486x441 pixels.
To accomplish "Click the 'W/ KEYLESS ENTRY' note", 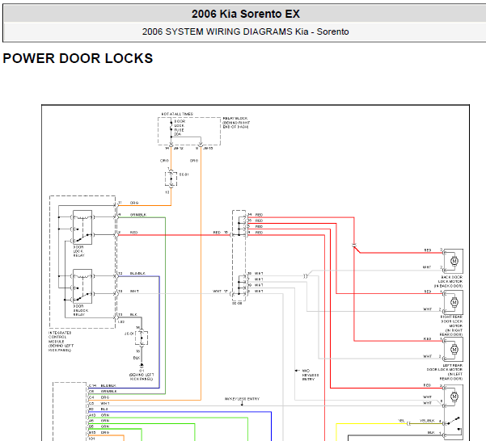I will [x=242, y=399].
